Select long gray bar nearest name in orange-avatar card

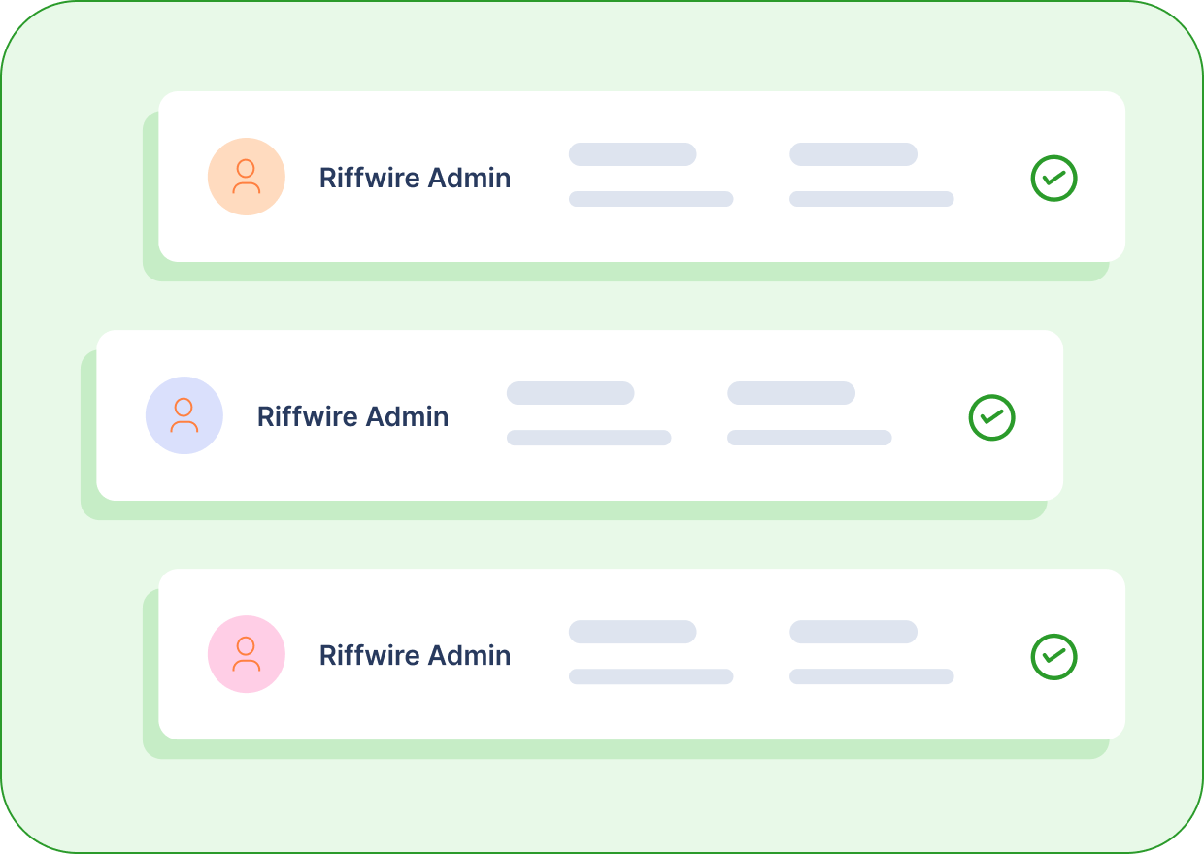pyautogui.click(x=651, y=199)
